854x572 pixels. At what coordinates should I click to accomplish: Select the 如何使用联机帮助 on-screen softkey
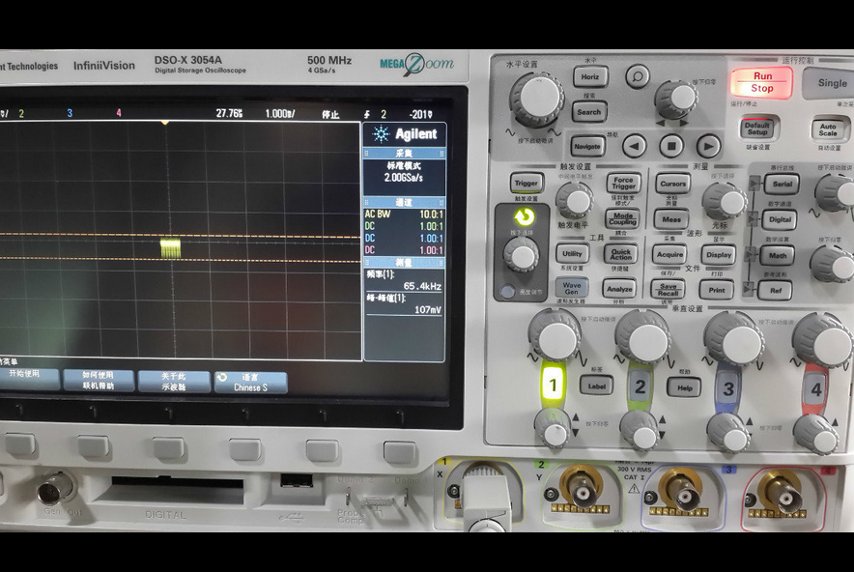click(x=99, y=381)
